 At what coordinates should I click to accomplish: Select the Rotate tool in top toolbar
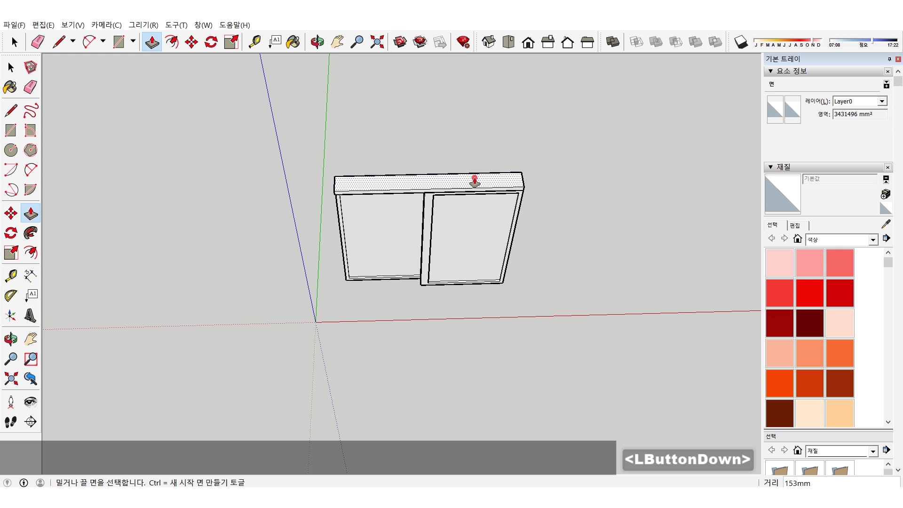[211, 42]
